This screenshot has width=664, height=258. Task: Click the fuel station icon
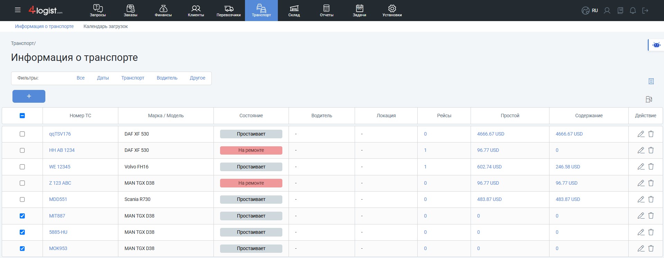coord(649,99)
